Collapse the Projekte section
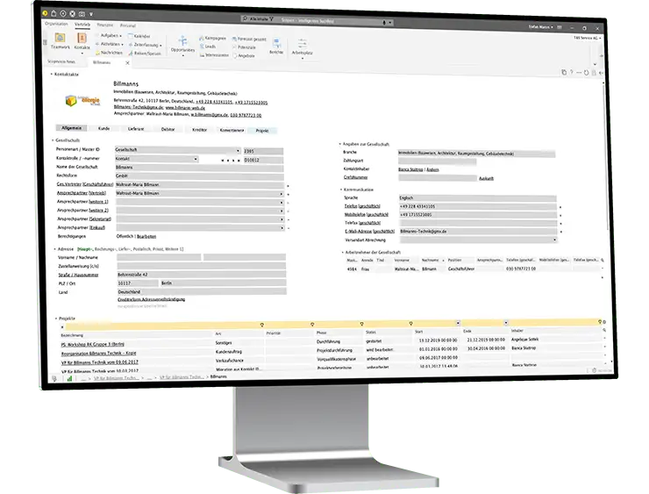649x494 pixels. pyautogui.click(x=56, y=319)
